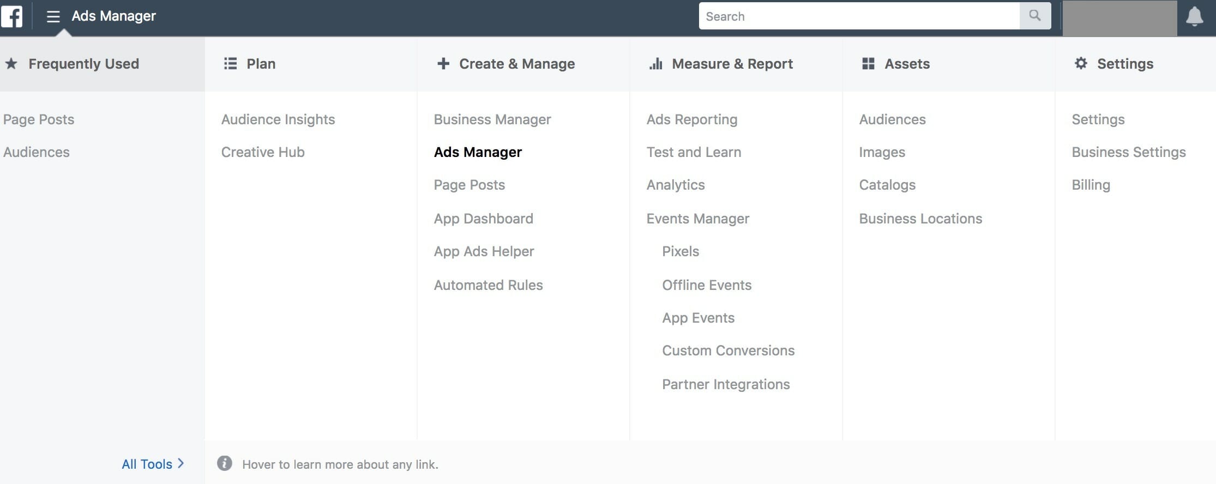Screen dimensions: 1216x484
Task: Open Custom Conversions
Action: click(729, 350)
